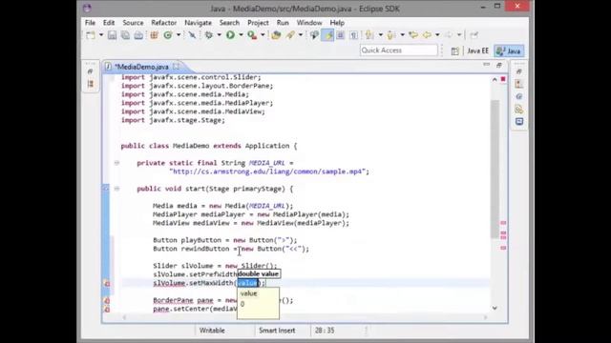The width and height of the screenshot is (611, 343).
Task: Click the Run External Tools icon
Action: (x=252, y=35)
